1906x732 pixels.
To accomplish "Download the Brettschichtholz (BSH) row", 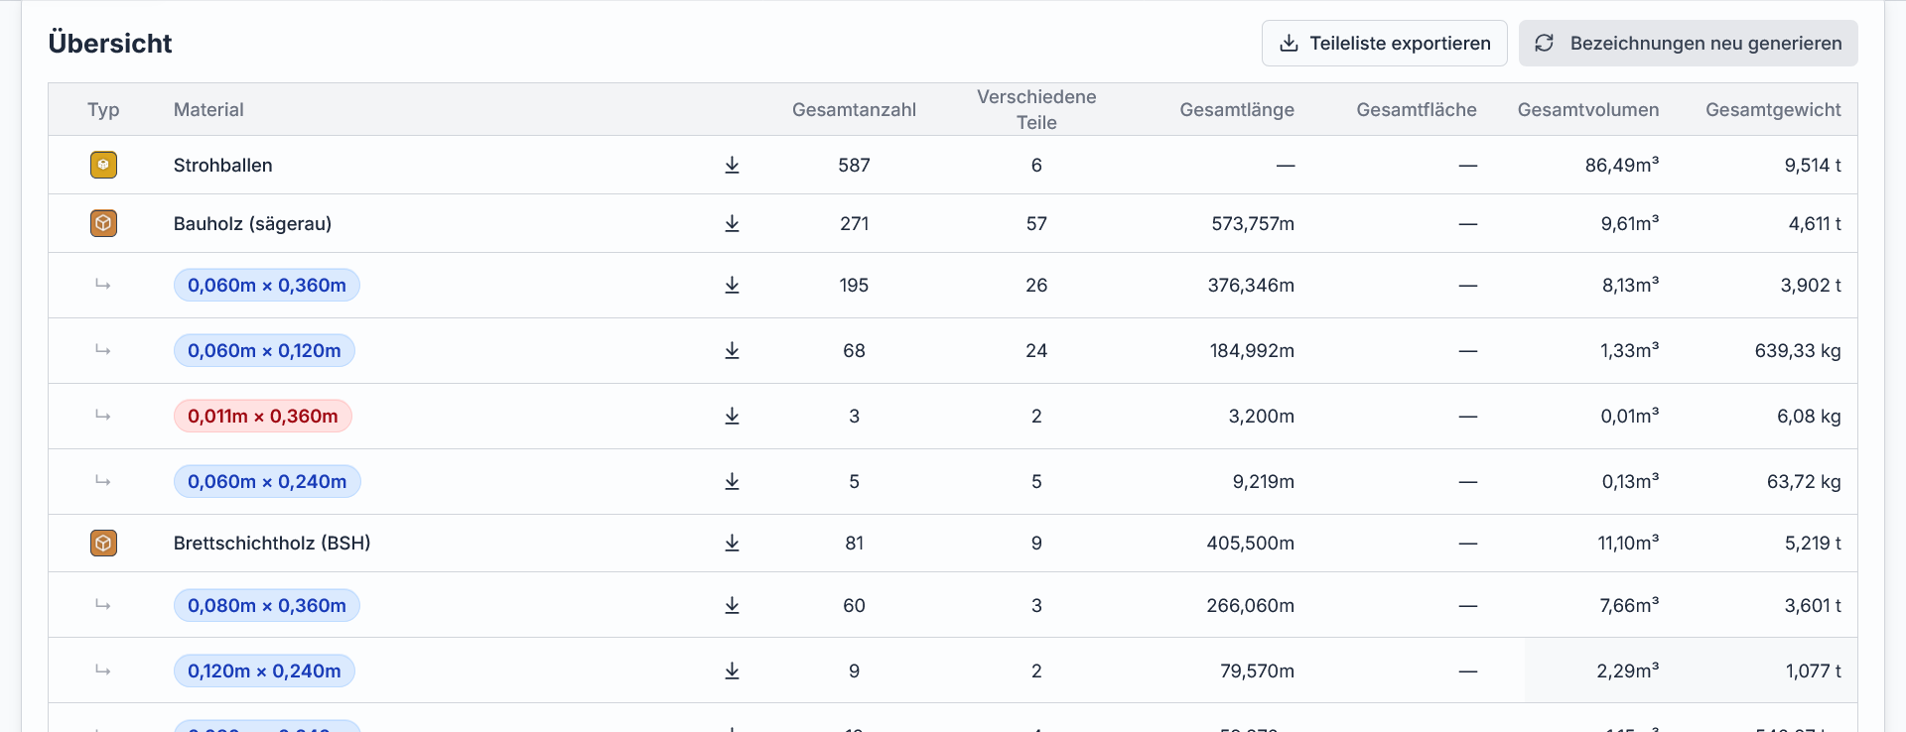I will click(732, 543).
